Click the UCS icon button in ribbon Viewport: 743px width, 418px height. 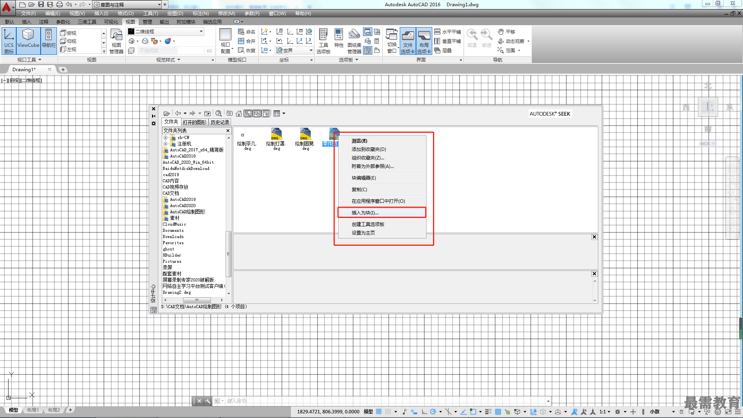tap(9, 41)
